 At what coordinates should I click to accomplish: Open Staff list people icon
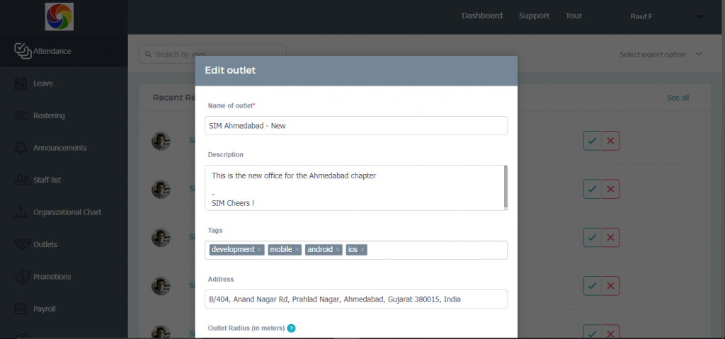21,180
